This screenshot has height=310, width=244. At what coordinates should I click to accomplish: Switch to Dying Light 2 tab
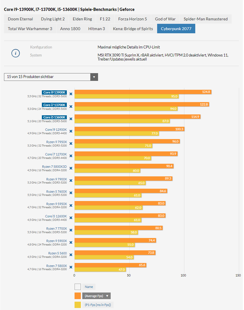pos(53,19)
